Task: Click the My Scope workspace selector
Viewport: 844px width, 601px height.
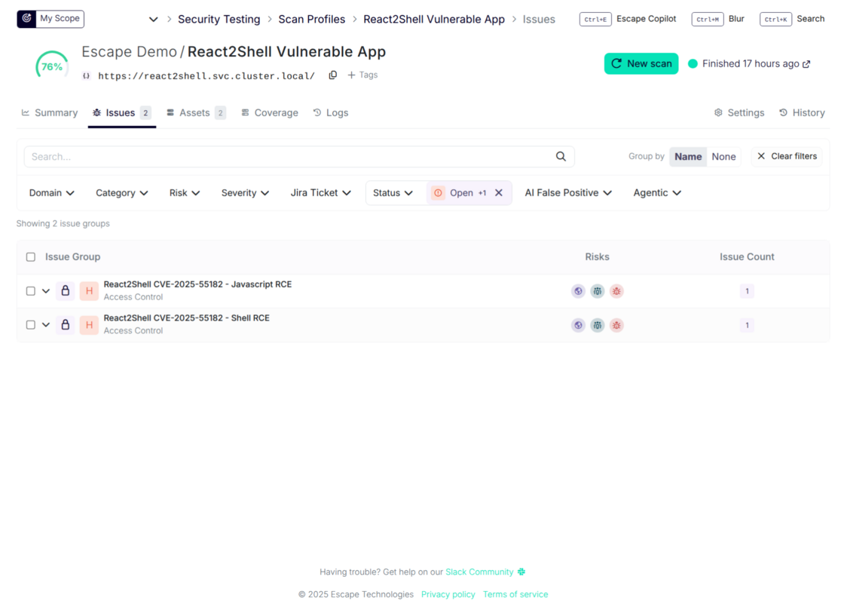Action: tap(50, 19)
